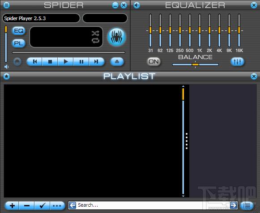Skip to the previous track
The width and height of the screenshot is (260, 213).
pos(34,62)
